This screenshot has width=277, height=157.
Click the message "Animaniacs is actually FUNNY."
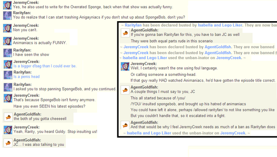[x=40, y=43]
